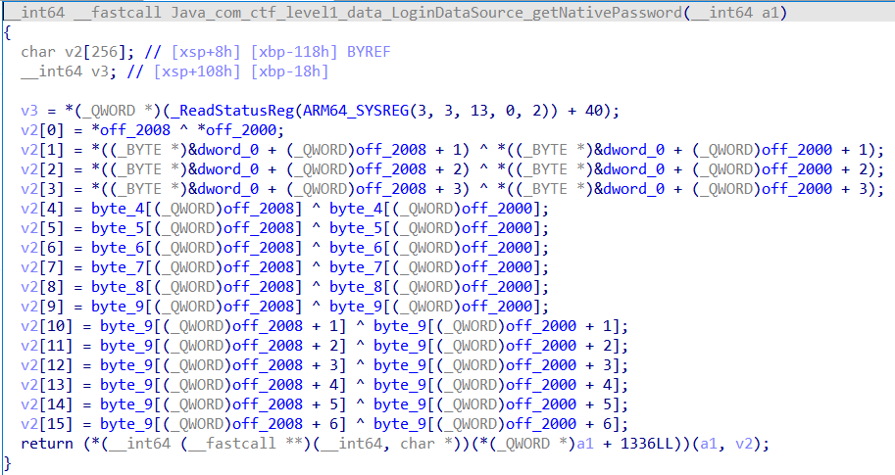Click the first byte_7 on the v2[7] line
This screenshot has width=895, height=475.
[117, 266]
